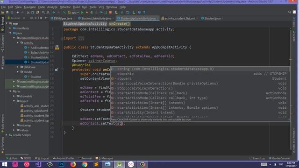
Task: Open the Messages tool window
Action: tap(104, 159)
